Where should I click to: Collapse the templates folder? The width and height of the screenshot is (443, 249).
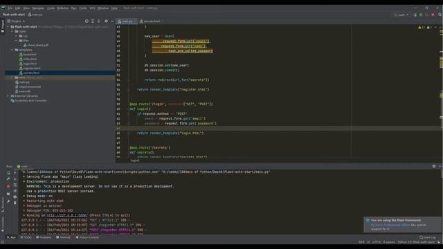pos(12,50)
